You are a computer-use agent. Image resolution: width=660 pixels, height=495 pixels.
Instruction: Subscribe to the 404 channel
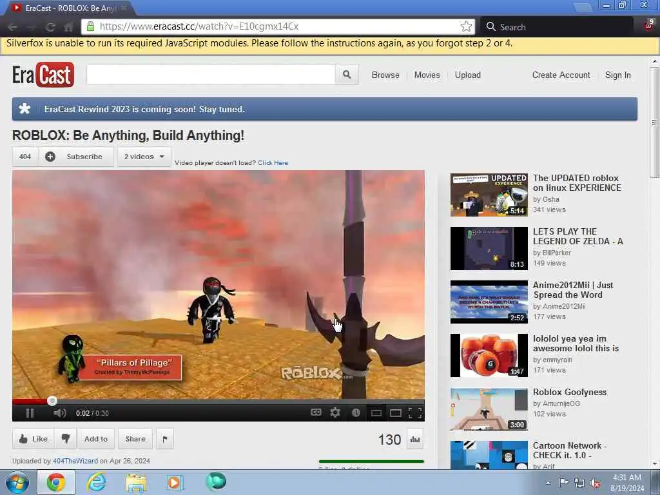click(x=77, y=157)
